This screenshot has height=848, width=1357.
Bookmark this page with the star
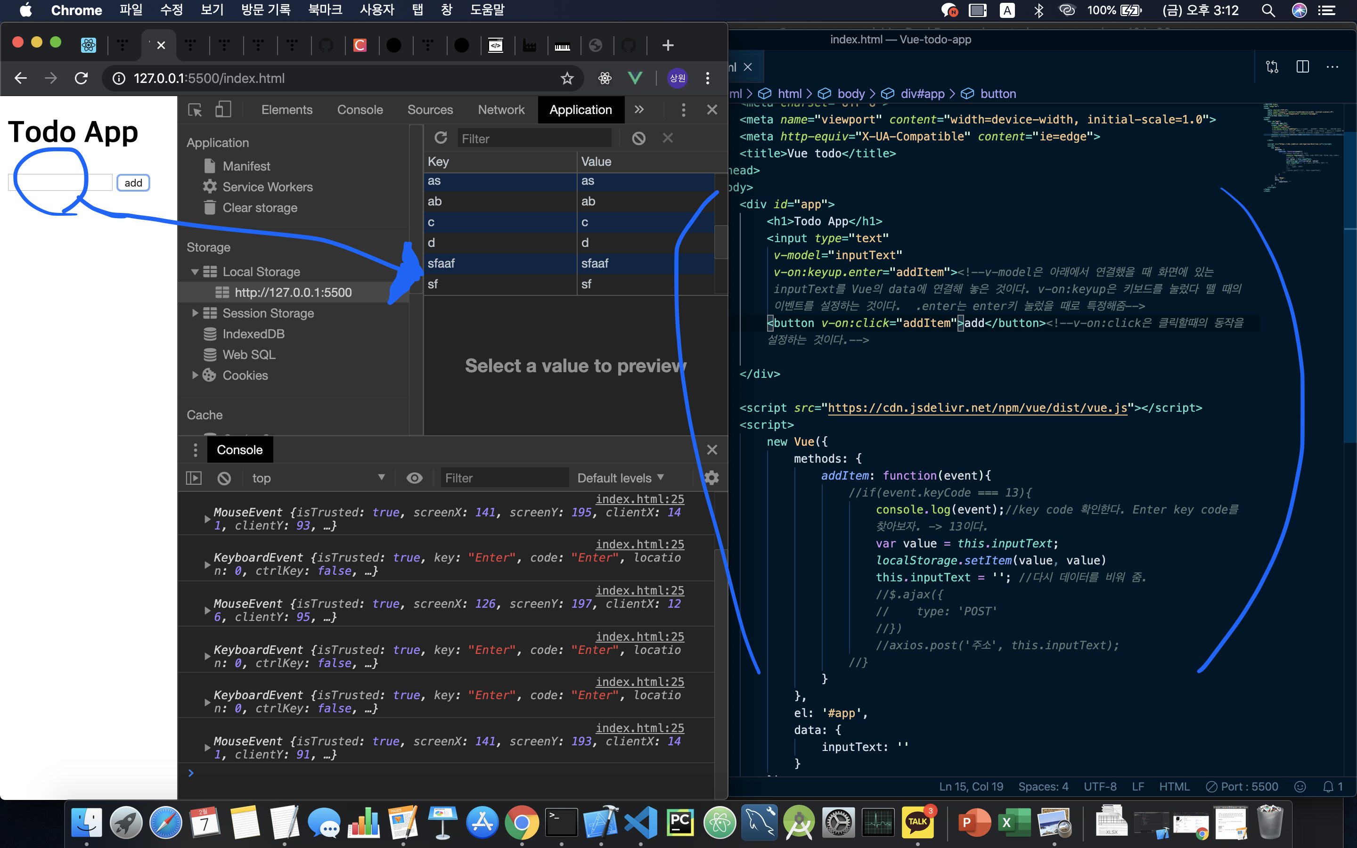567,78
